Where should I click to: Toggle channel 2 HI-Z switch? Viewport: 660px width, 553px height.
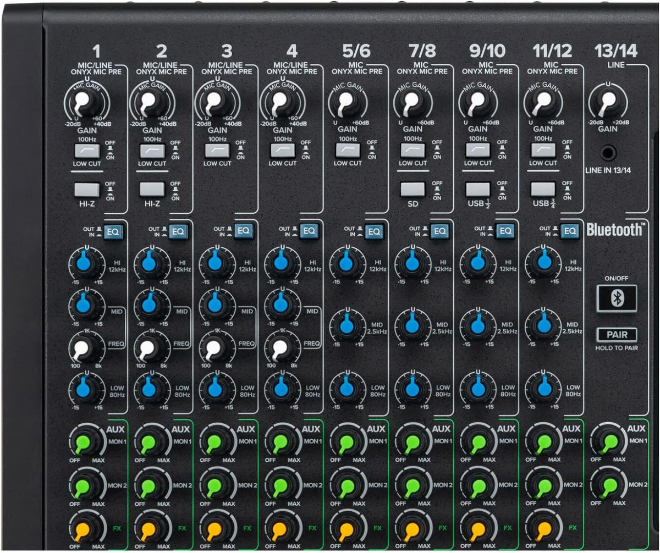click(x=151, y=190)
